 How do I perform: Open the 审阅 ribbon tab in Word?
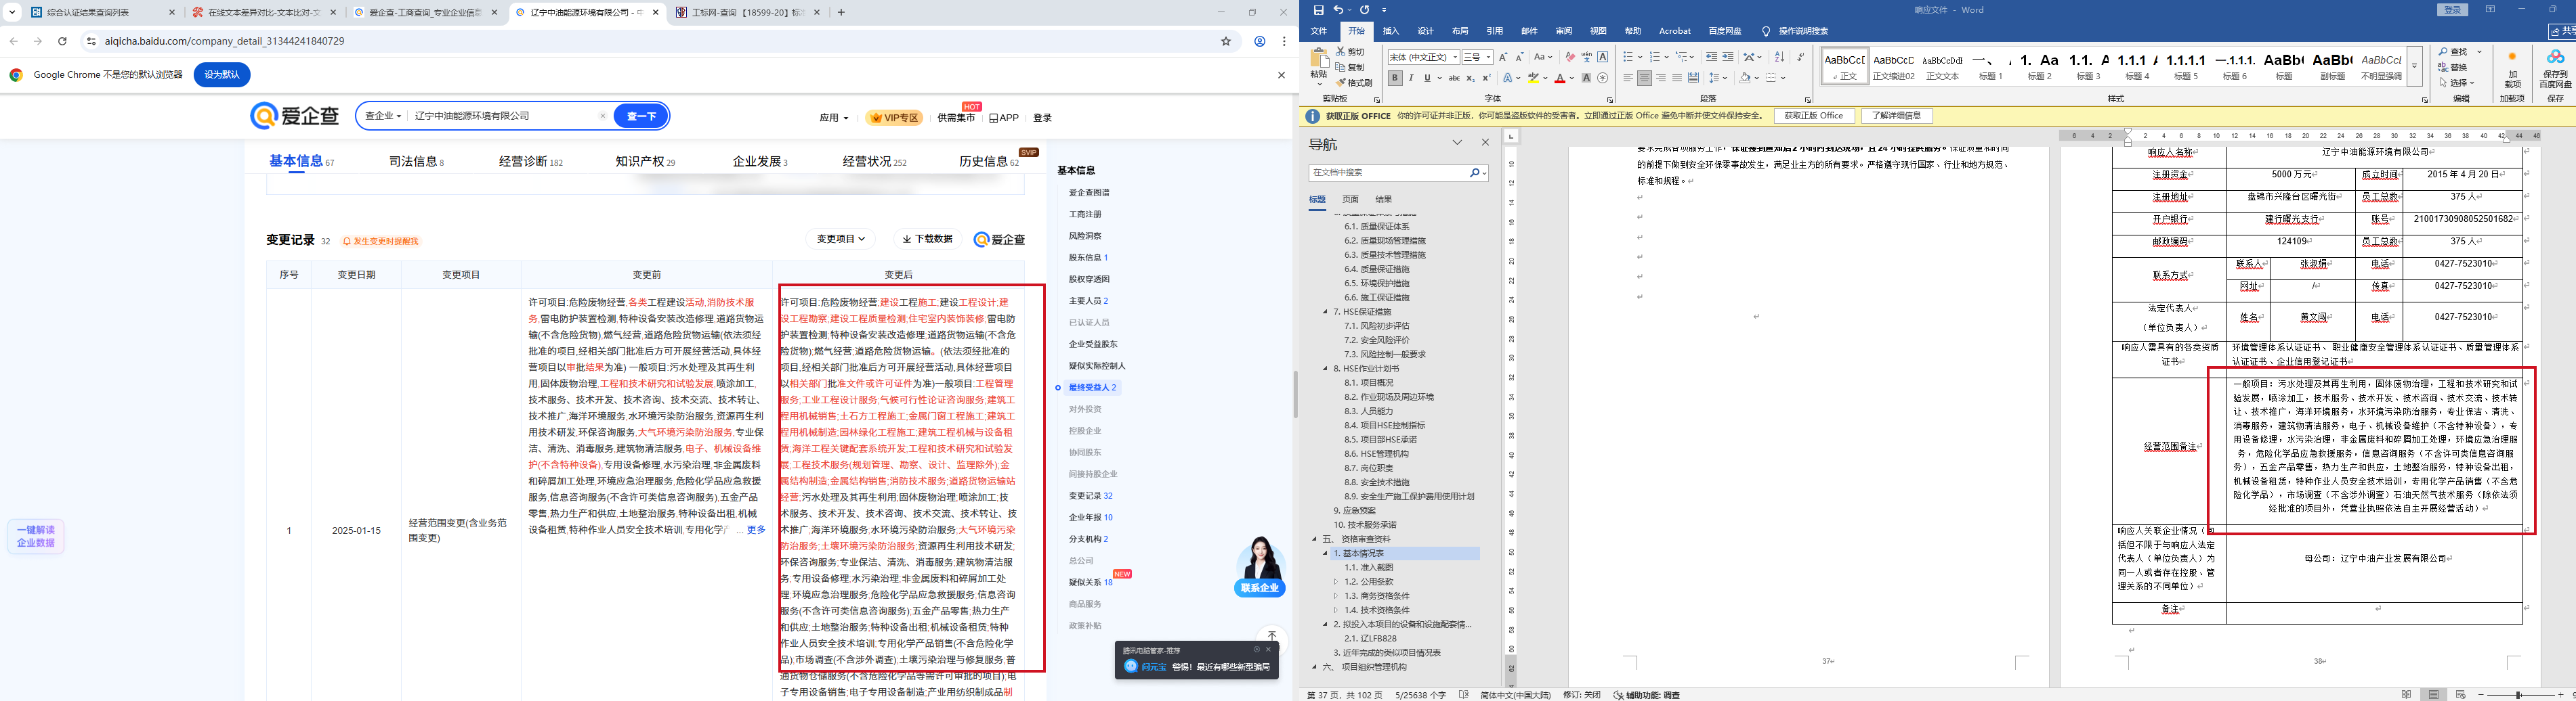(x=1564, y=31)
